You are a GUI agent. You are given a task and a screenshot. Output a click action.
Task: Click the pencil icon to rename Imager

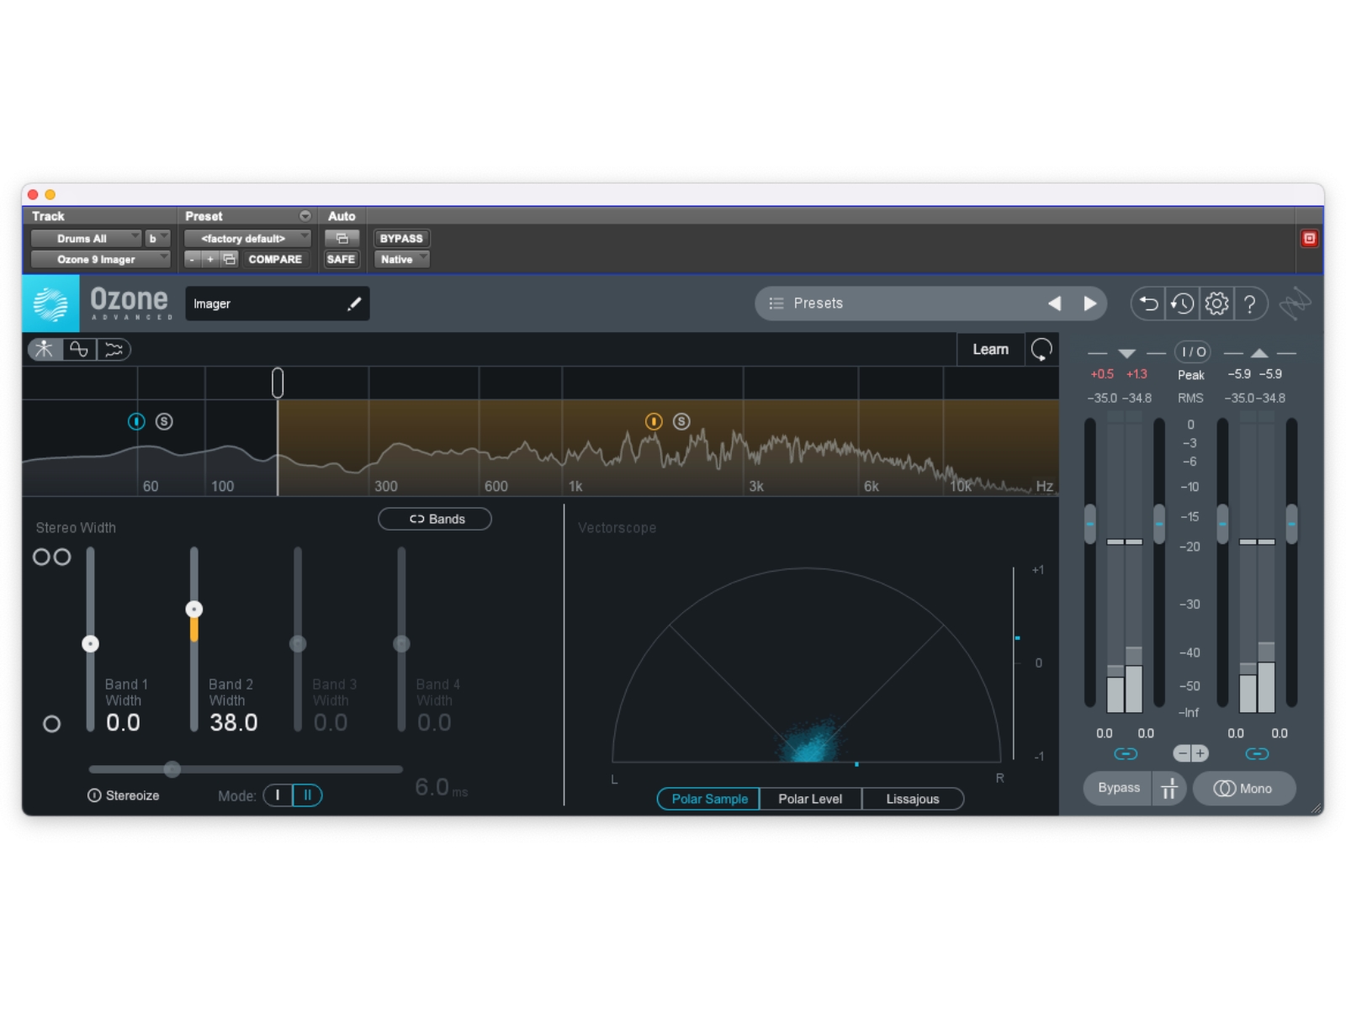point(354,304)
